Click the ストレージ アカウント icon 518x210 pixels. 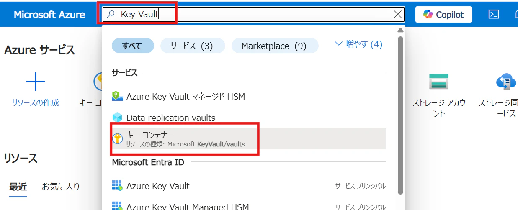(439, 81)
